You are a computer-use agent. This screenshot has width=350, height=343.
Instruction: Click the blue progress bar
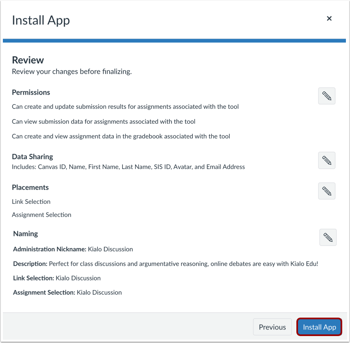click(175, 41)
